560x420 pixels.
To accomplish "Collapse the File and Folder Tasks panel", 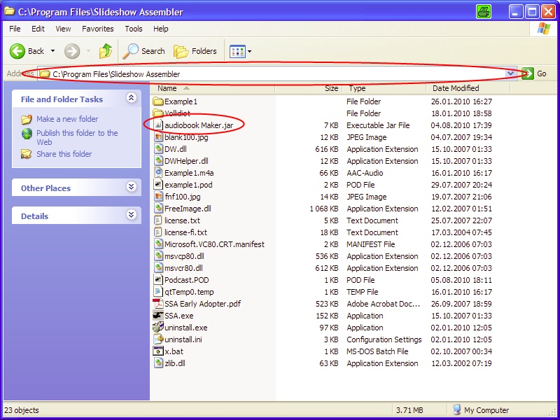I will coord(131,99).
